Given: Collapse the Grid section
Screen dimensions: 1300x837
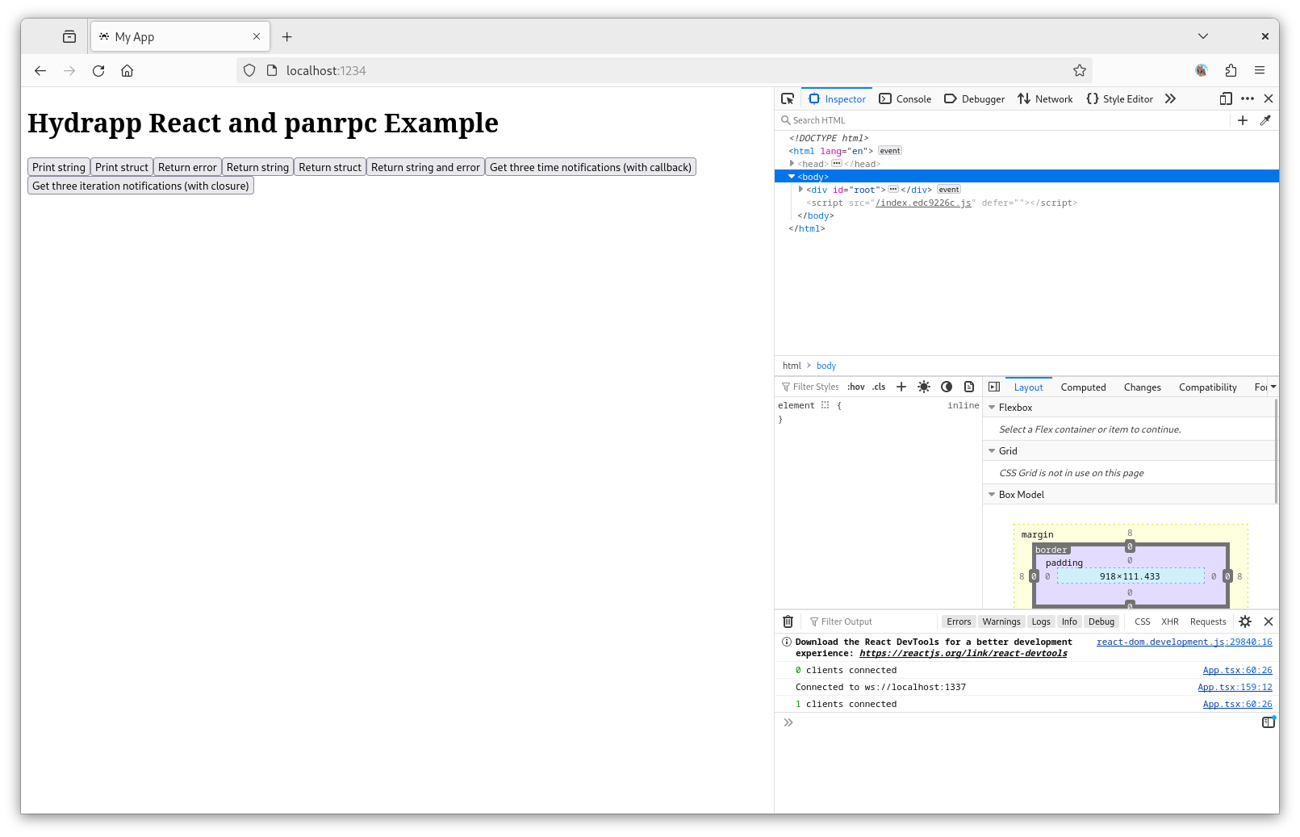Looking at the screenshot, I should coord(992,451).
